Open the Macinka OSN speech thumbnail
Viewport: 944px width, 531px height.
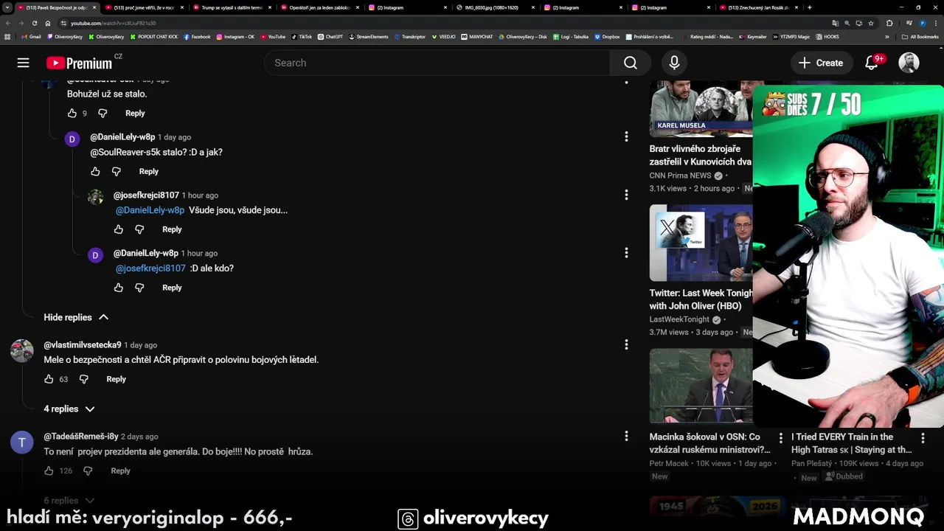click(x=701, y=386)
